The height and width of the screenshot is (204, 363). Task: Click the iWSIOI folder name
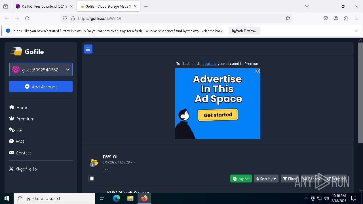point(110,157)
